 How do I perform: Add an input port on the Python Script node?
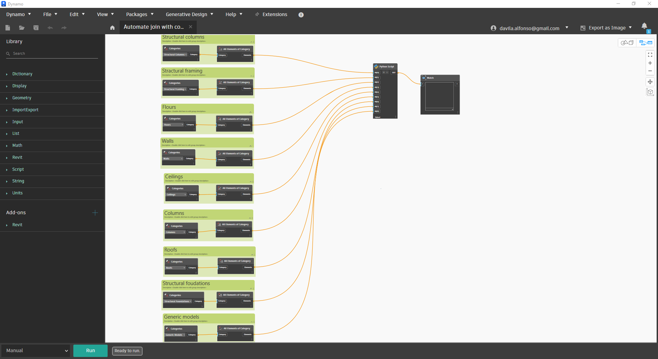(x=384, y=73)
